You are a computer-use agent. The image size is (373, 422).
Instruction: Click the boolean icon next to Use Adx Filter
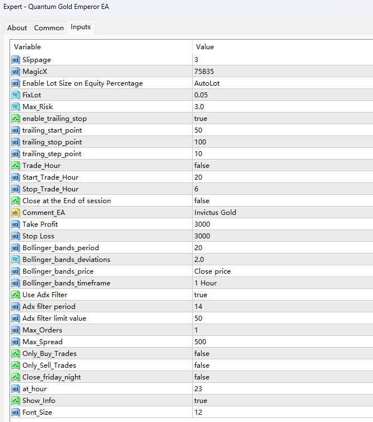pos(15,295)
